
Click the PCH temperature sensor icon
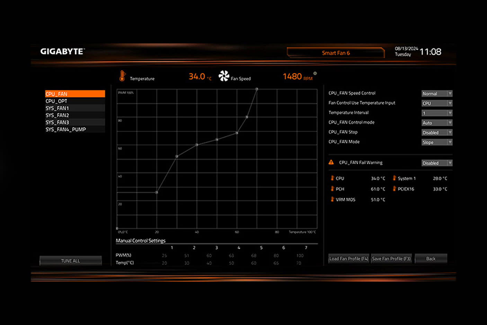[332, 189]
